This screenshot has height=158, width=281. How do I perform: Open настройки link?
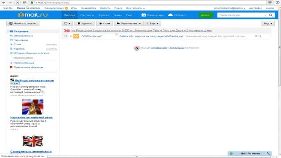click(x=256, y=8)
